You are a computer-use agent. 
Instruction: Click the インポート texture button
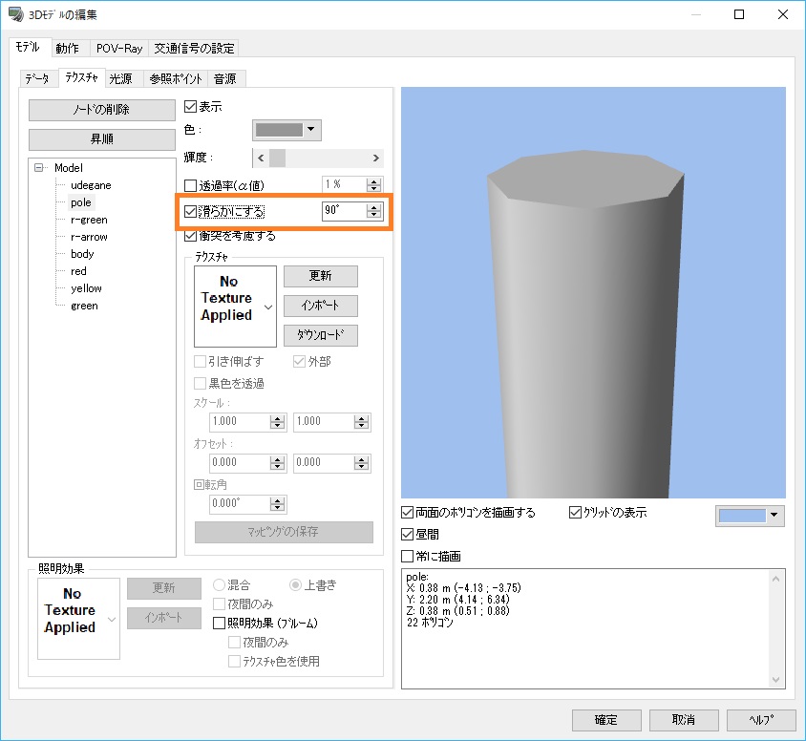point(320,306)
